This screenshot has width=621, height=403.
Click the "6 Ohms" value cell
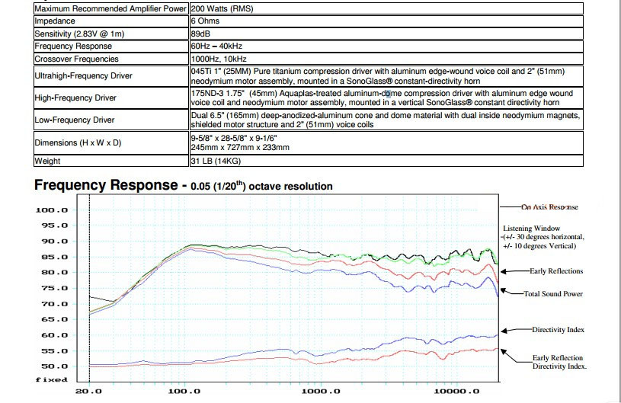coord(206,21)
